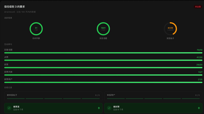Click the 浏览话题 circular progress ring

point(103,29)
